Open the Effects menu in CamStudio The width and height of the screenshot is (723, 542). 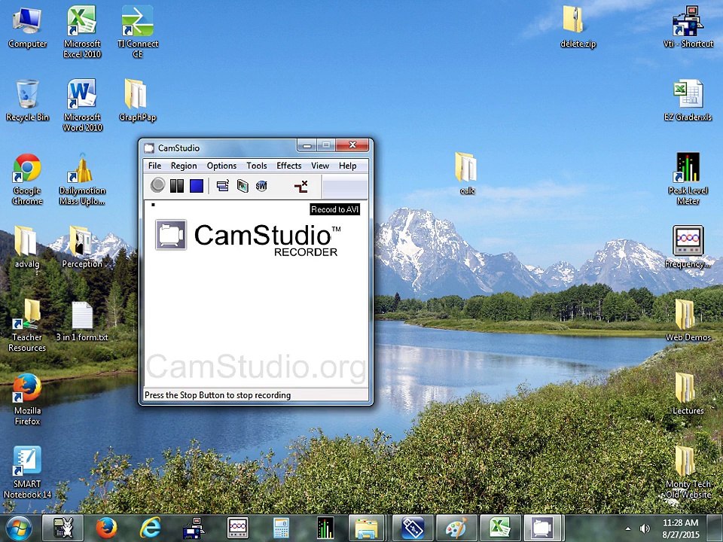[288, 166]
